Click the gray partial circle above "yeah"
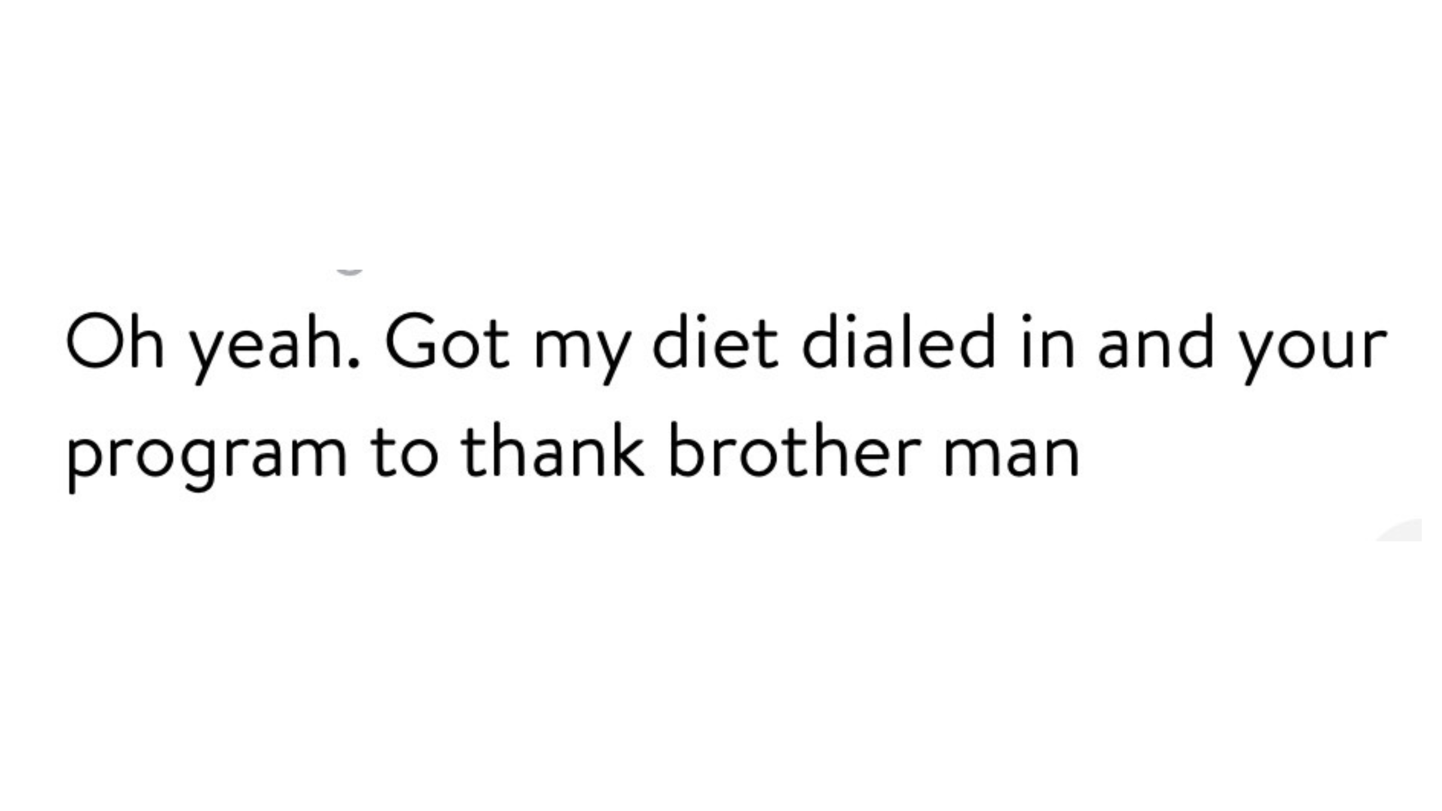Screen dimensions: 1442x811 pos(349,273)
